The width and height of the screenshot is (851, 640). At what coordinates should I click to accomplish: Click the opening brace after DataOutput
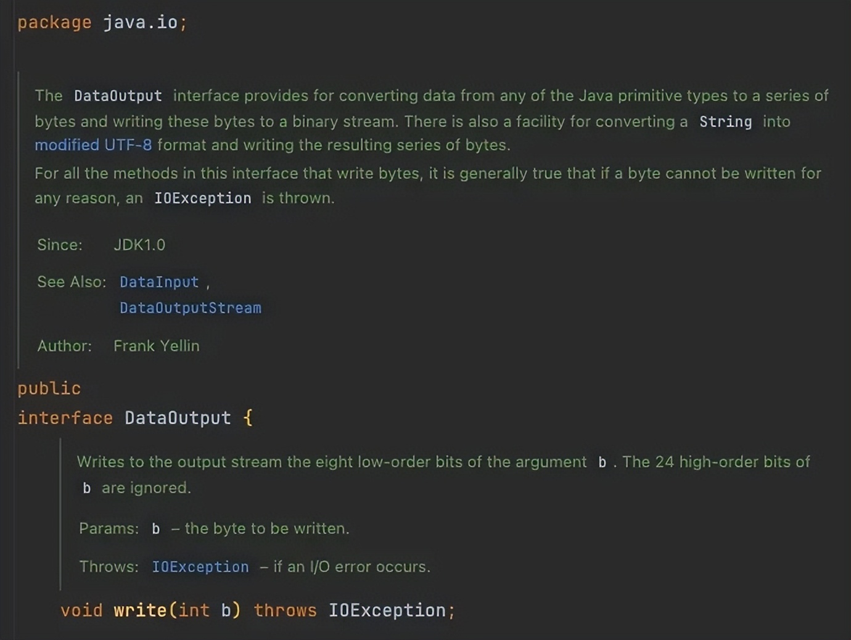247,417
